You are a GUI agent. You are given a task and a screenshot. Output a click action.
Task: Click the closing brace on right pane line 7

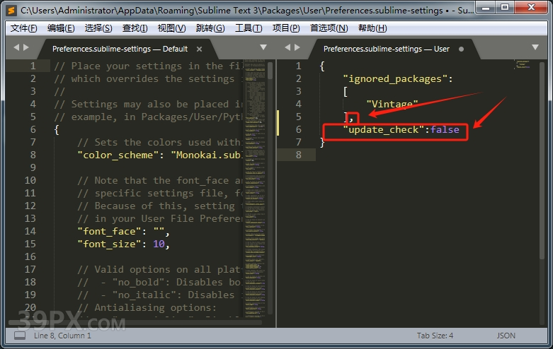pos(322,143)
